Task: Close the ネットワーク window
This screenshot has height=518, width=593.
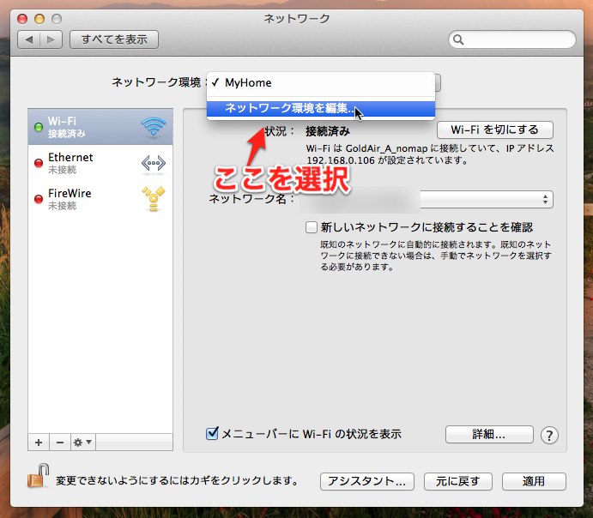Action: (22, 19)
